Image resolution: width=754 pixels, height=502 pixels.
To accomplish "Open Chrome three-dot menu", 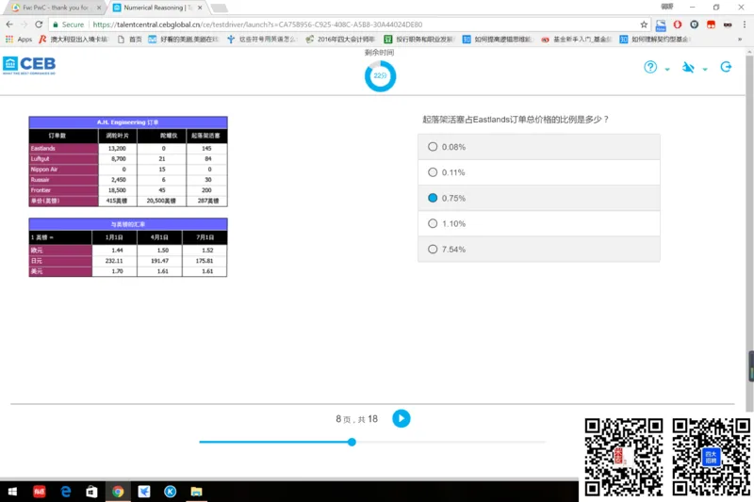I will [x=745, y=24].
